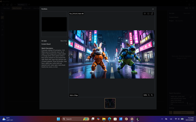Open Task View from the taskbar
The image size is (196, 122).
point(92,119)
